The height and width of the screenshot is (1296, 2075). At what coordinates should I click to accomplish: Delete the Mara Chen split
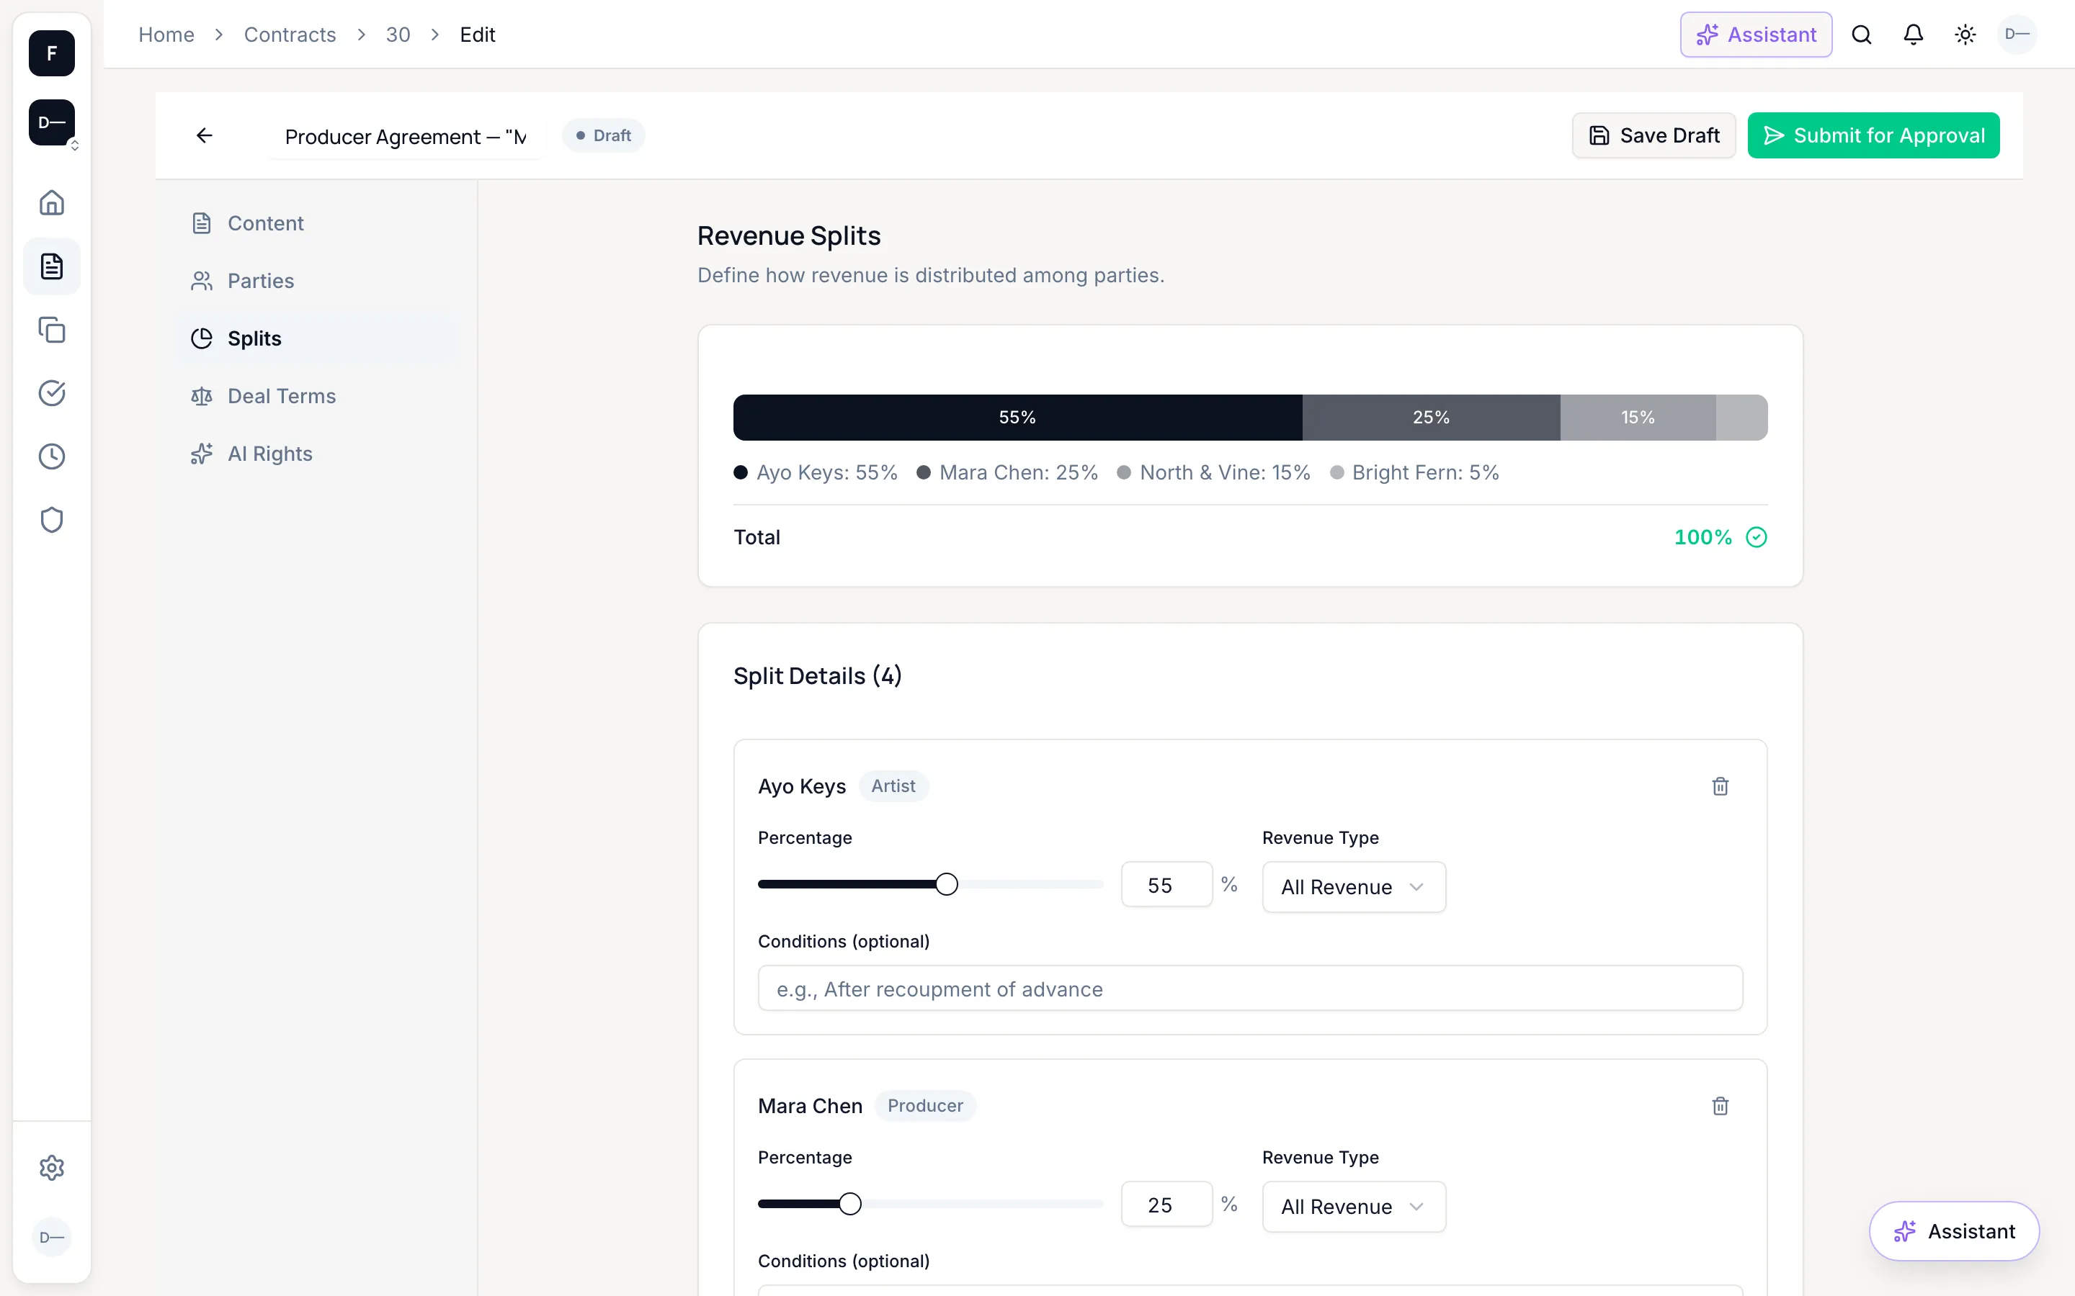point(1720,1106)
